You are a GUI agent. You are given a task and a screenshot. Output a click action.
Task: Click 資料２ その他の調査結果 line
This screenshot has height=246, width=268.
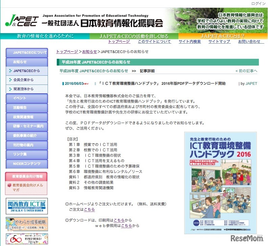click(91, 182)
